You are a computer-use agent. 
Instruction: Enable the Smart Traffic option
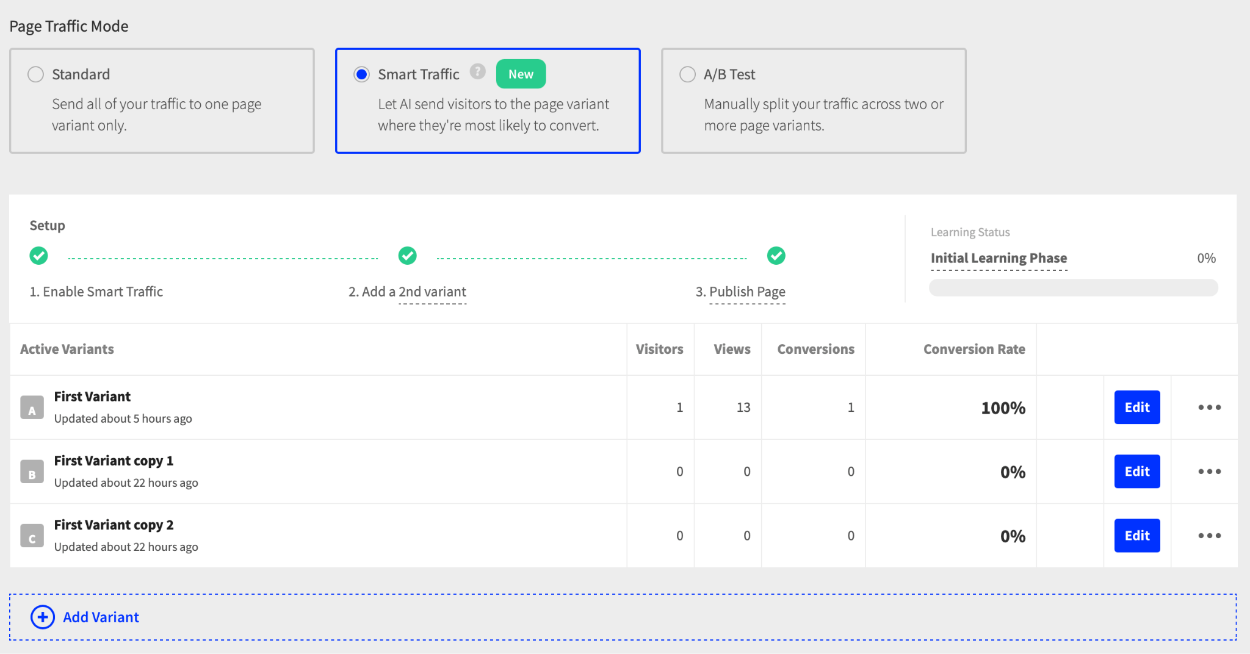tap(361, 74)
